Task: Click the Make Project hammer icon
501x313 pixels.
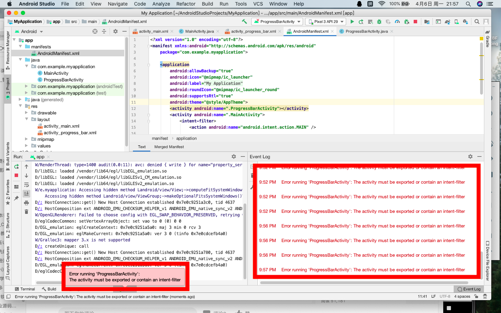Action: 244,22
